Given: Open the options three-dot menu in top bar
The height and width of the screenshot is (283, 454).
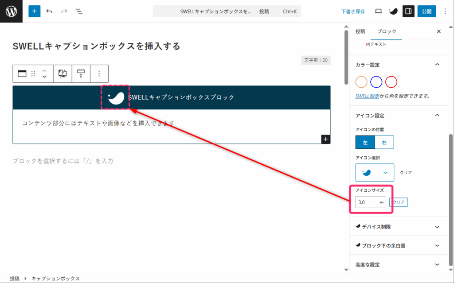Looking at the screenshot, I should (x=445, y=11).
